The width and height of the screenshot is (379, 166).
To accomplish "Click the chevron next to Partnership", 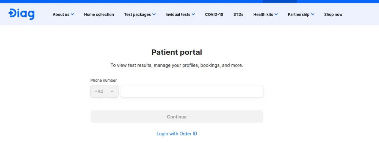I will pos(313,14).
